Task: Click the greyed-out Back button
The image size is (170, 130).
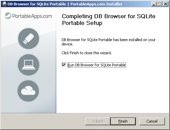Action: click(x=98, y=121)
